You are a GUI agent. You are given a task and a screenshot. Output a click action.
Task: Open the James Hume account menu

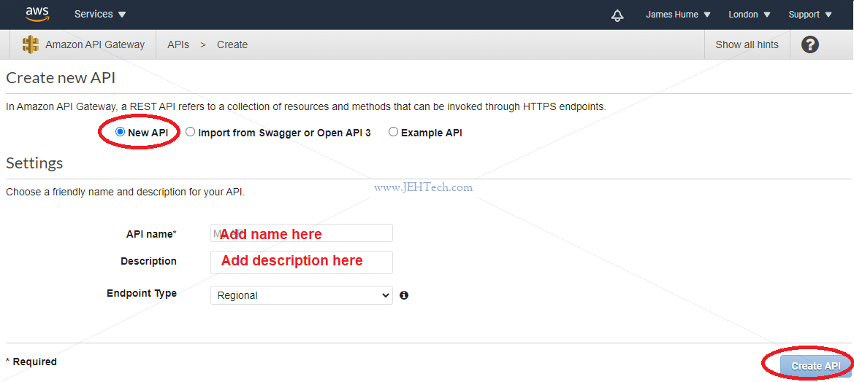(678, 15)
